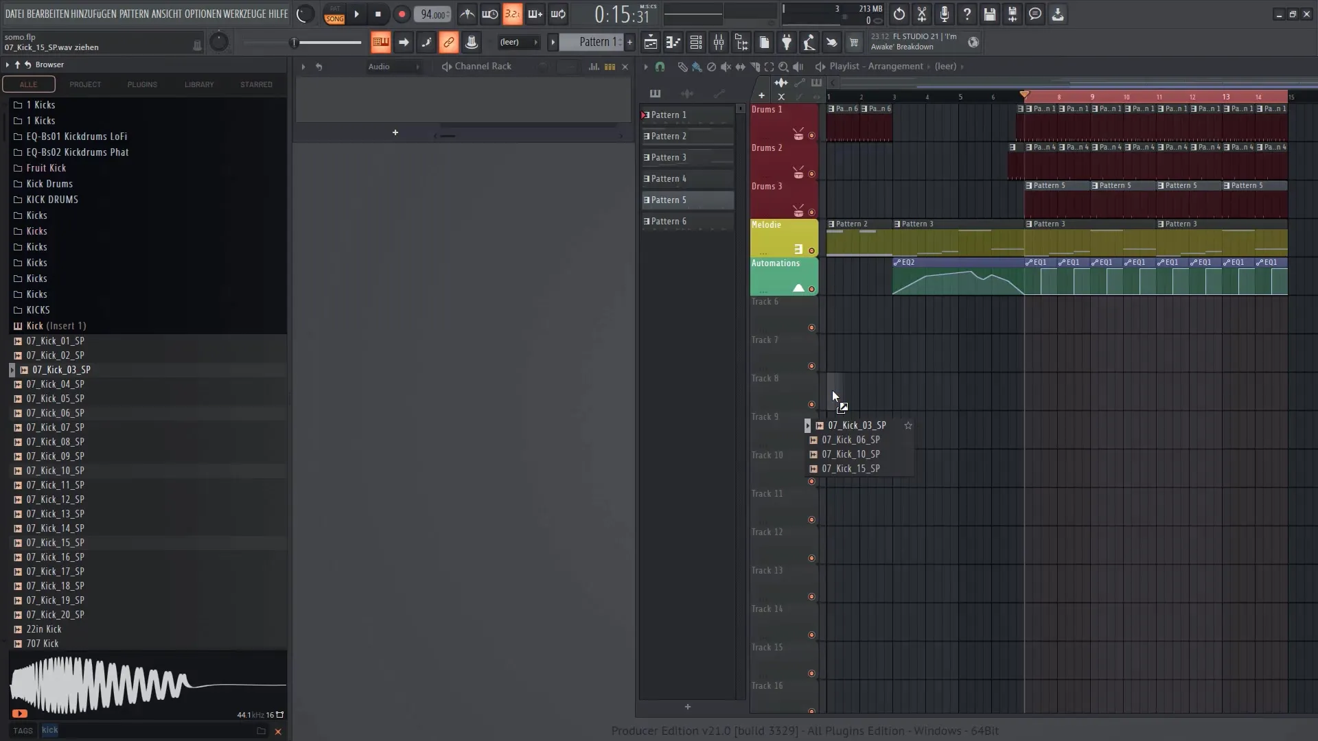Expand the EQ-Bs01 Kickdrums LoFi folder
This screenshot has height=741, width=1318.
tap(77, 137)
